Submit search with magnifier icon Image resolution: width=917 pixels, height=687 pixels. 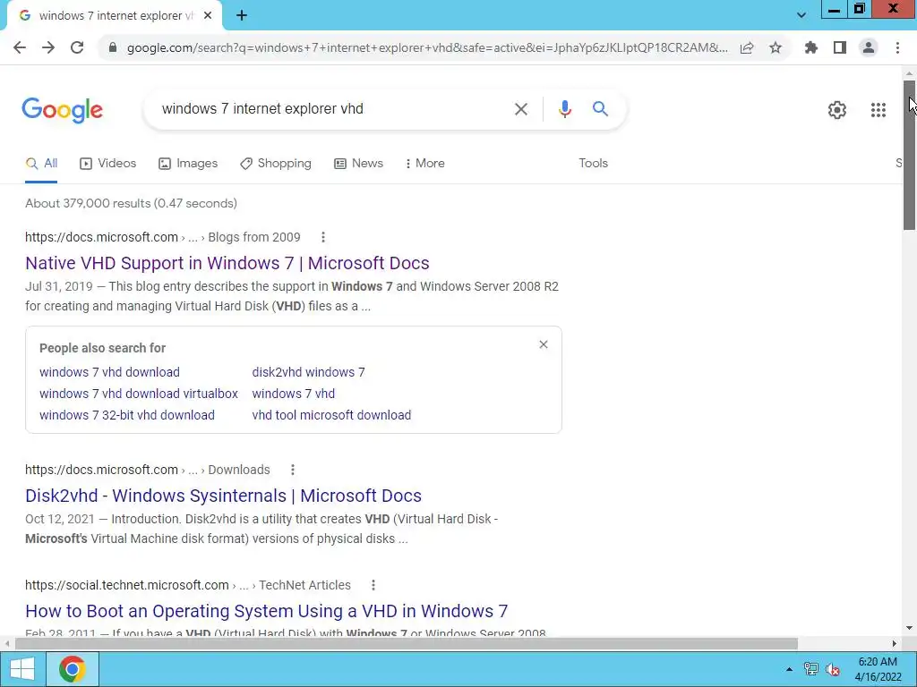pos(600,108)
